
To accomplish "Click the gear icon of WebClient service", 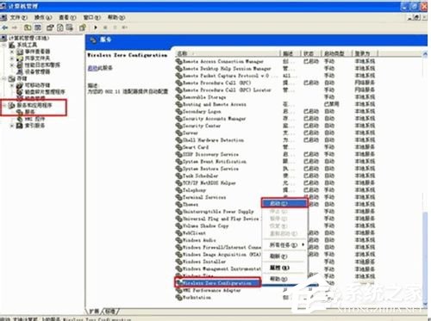I will pos(178,233).
